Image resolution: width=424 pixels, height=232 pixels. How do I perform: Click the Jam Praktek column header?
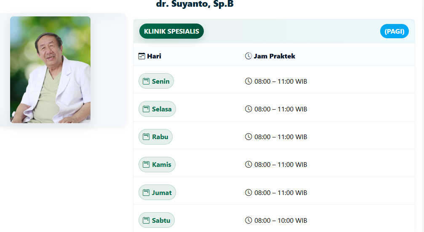[x=274, y=56]
